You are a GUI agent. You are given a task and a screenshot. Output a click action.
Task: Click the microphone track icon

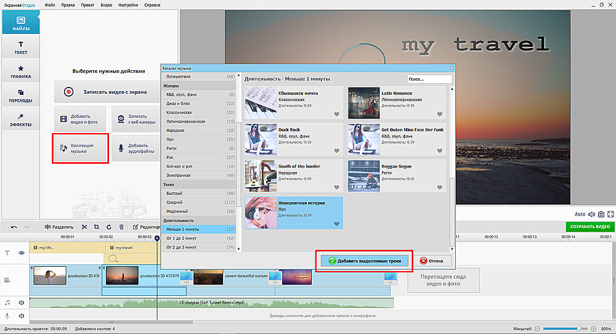tap(7, 316)
